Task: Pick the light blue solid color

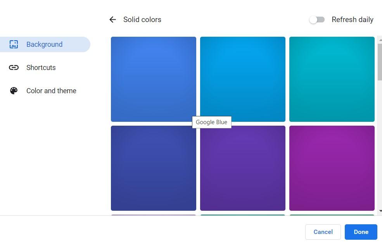Action: pos(242,79)
